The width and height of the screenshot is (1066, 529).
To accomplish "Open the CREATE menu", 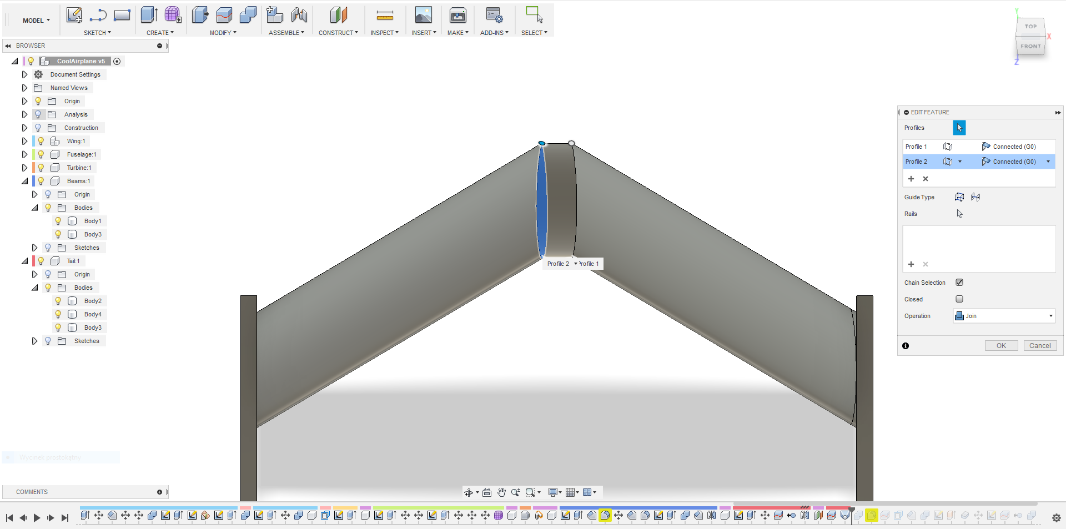I will tap(160, 33).
